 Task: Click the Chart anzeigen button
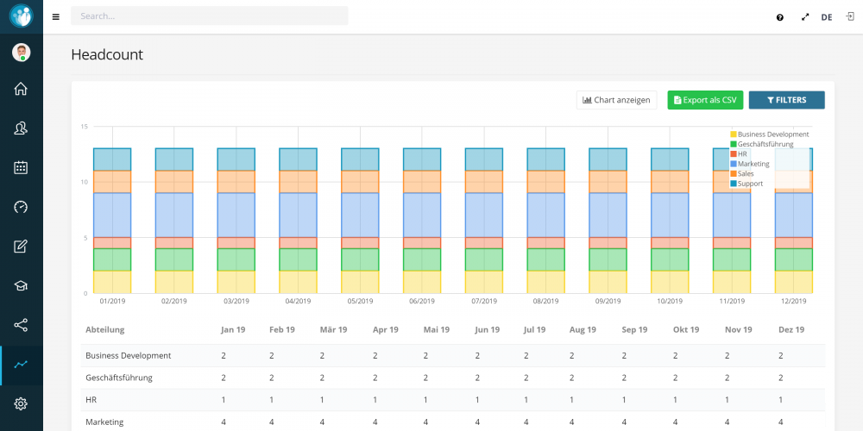616,100
